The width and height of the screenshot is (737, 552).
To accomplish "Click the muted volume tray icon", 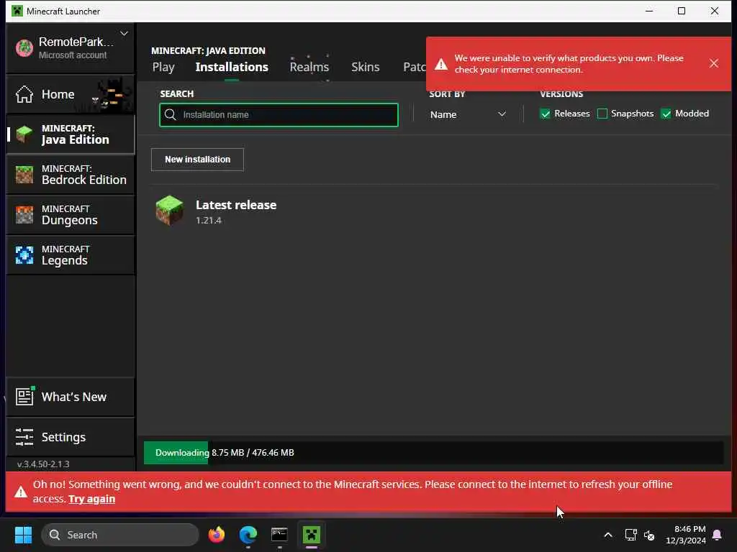I will pyautogui.click(x=649, y=535).
